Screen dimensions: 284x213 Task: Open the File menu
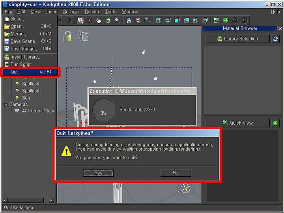point(8,12)
